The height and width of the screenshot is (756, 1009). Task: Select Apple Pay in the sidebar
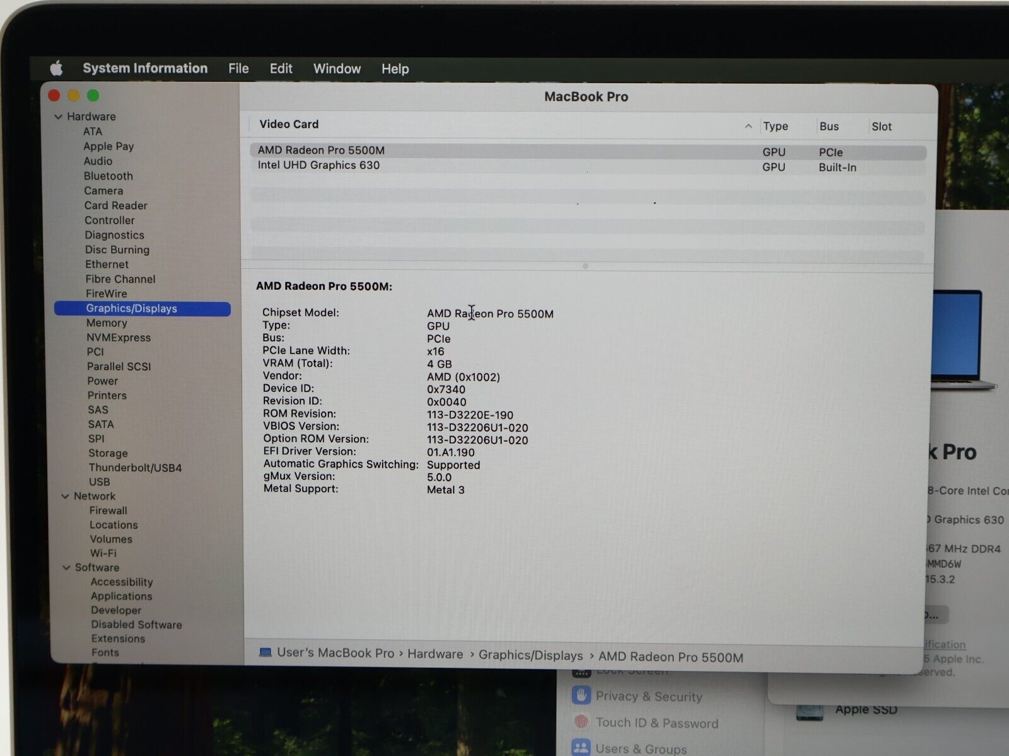coord(108,146)
